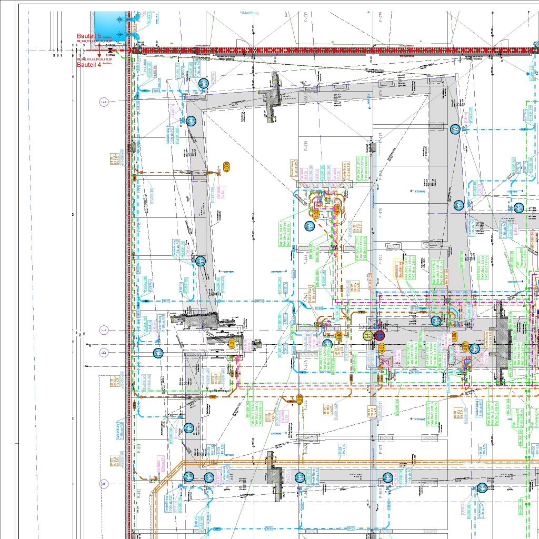This screenshot has height=539, width=539.
Task: Select grid axis marker A
Action: coord(104,483)
